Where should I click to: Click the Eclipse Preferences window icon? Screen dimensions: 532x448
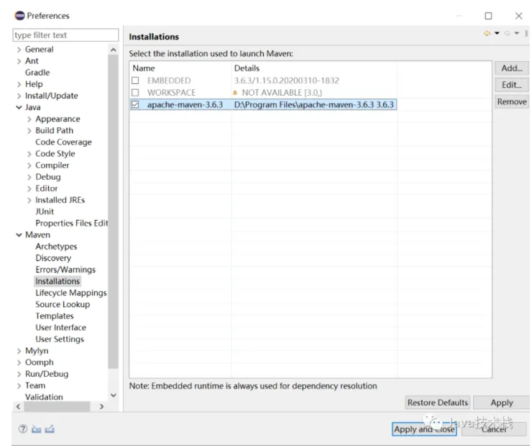[19, 16]
